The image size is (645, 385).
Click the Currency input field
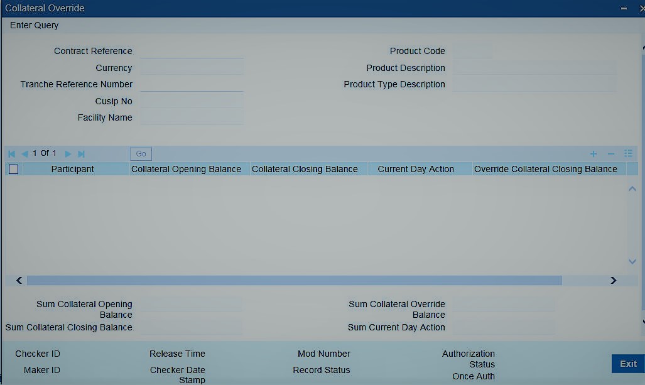(192, 68)
